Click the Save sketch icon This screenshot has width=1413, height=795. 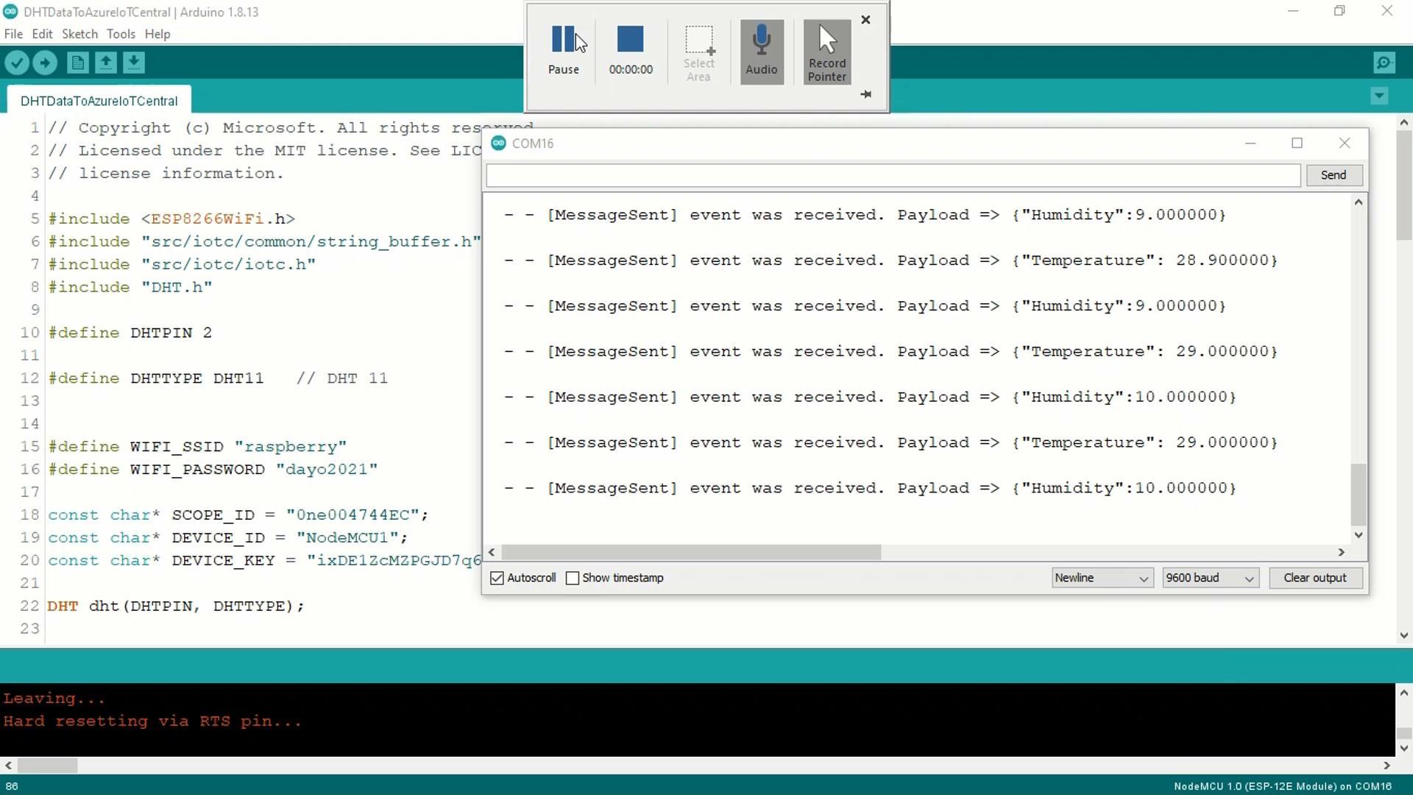tap(133, 63)
